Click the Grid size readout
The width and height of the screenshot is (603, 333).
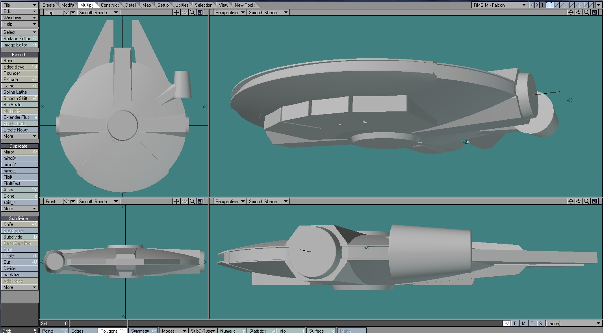[x=19, y=331]
